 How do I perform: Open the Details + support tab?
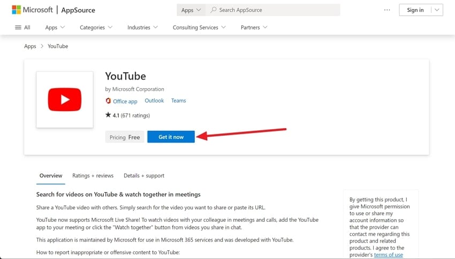pos(144,176)
